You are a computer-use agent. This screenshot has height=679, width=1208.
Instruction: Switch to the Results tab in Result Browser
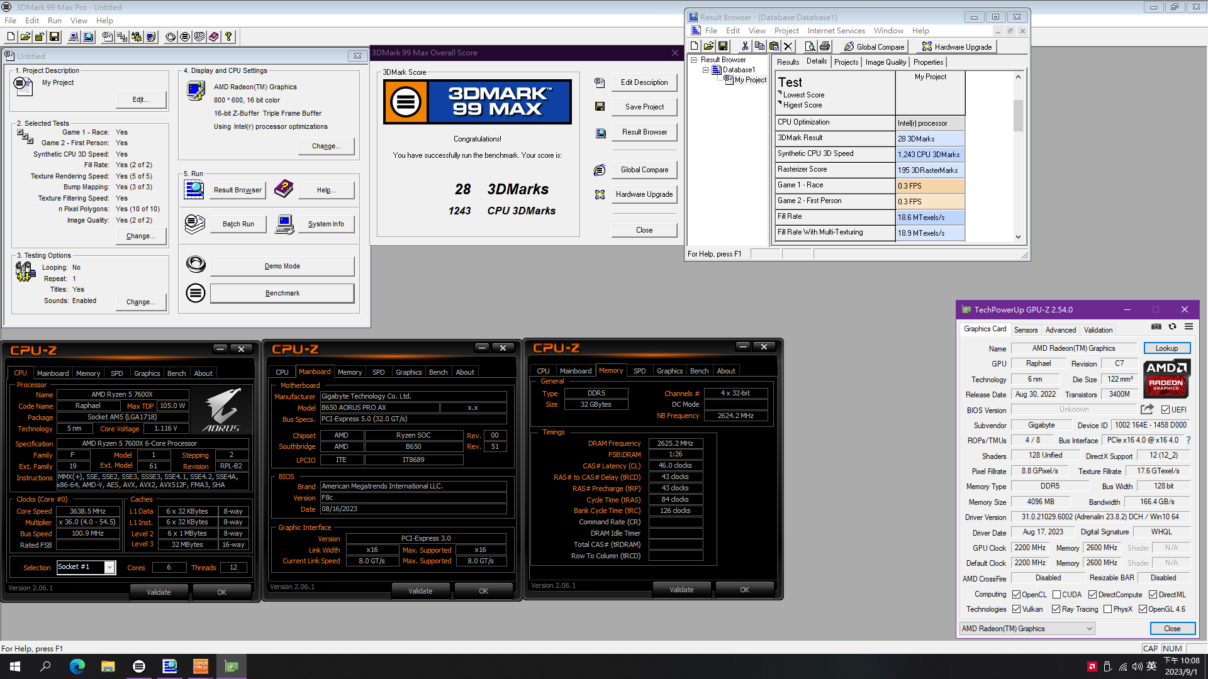(788, 62)
